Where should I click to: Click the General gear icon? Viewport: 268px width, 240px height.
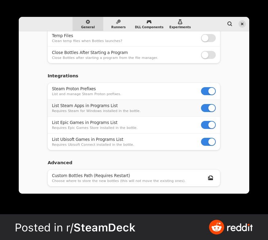88,22
